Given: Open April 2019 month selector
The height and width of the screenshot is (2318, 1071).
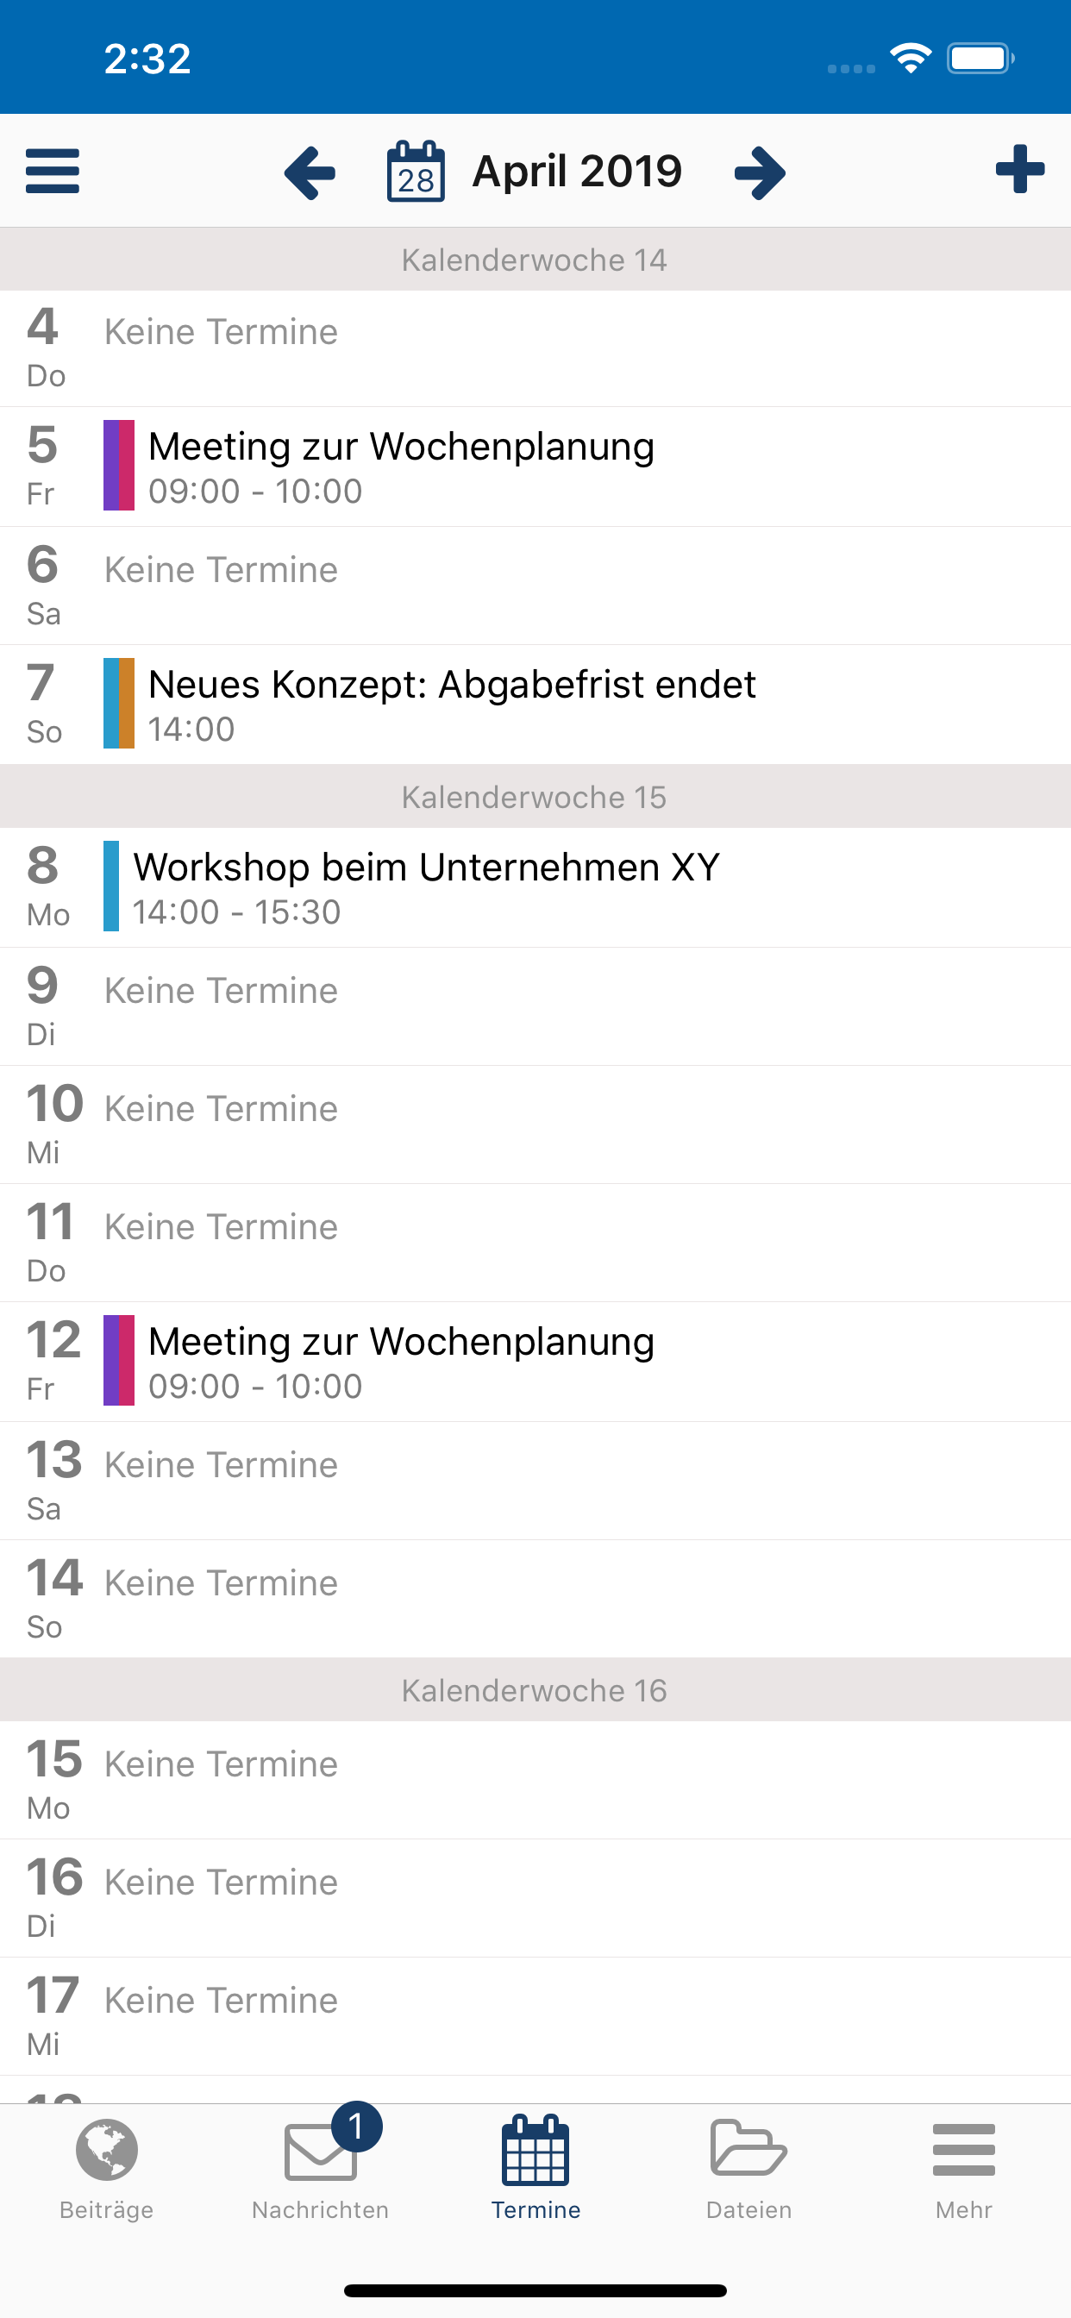Looking at the screenshot, I should (x=577, y=171).
